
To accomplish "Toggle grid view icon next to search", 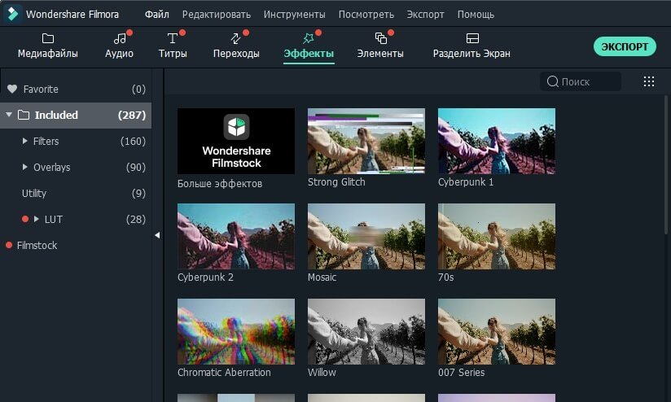I will tap(649, 81).
